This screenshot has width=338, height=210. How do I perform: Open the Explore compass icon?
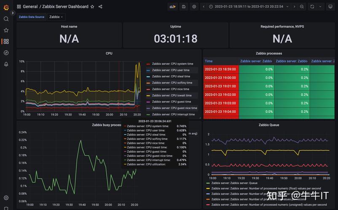pyautogui.click(x=6, y=52)
